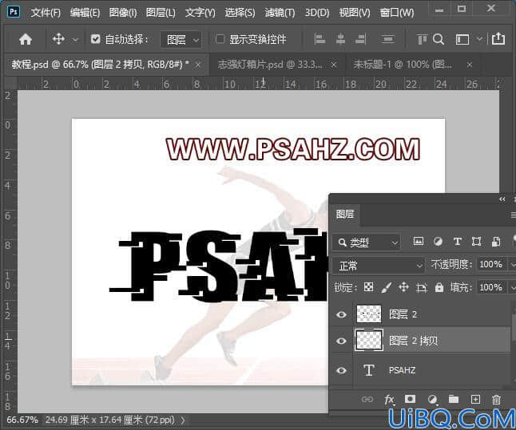Open the 选择(S) menu
Image resolution: width=516 pixels, height=430 pixels.
[240, 13]
